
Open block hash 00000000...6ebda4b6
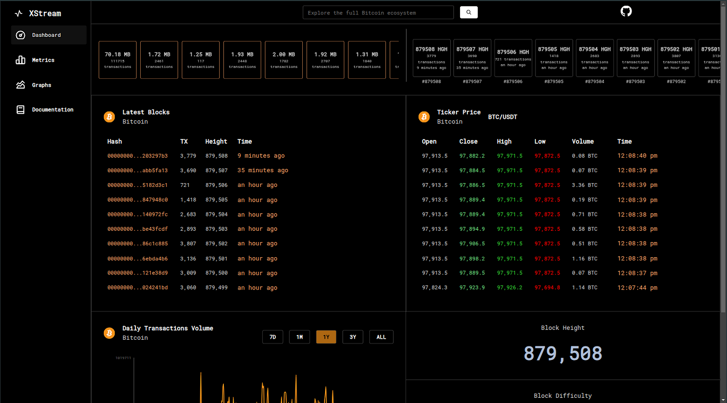[x=138, y=259]
